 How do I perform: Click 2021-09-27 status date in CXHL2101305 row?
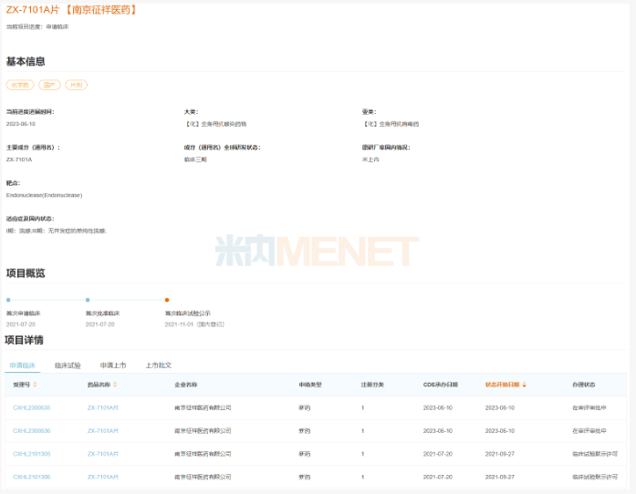[x=500, y=454]
